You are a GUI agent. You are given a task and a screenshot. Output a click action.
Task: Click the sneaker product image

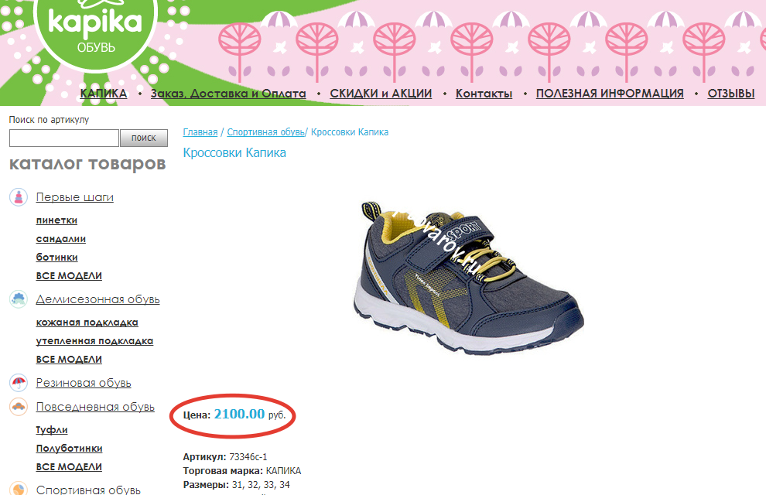click(x=468, y=278)
